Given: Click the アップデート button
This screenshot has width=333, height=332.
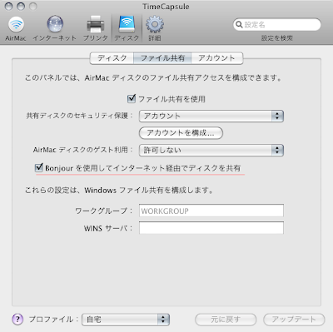Looking at the screenshot, I should click(x=294, y=320).
